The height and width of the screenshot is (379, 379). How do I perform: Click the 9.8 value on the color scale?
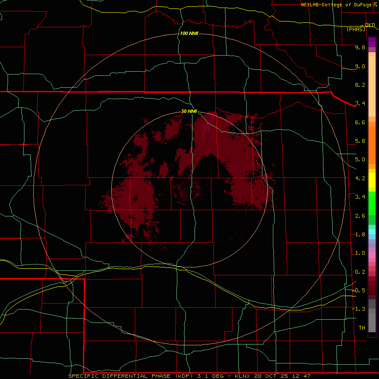coord(360,47)
